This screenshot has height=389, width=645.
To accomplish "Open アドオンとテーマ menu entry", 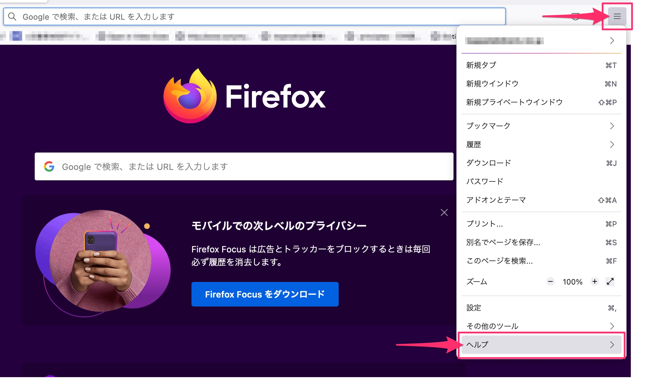I will pos(541,200).
